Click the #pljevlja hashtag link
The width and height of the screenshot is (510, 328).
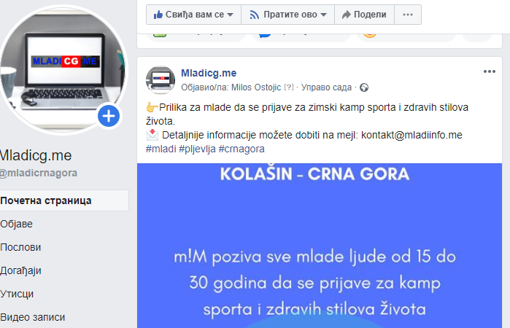[197, 149]
